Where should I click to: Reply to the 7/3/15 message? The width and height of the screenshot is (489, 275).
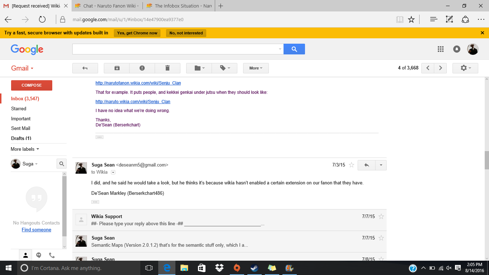pos(367,165)
